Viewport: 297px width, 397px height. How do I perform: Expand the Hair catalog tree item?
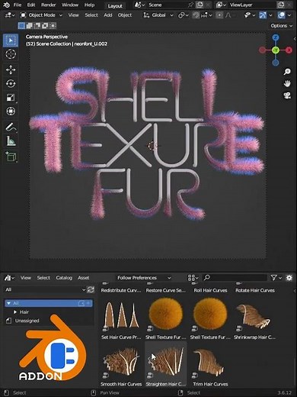(15, 311)
